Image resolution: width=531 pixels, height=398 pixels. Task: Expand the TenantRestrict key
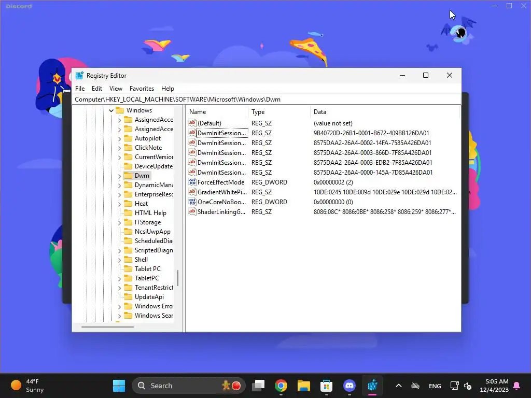pos(120,288)
